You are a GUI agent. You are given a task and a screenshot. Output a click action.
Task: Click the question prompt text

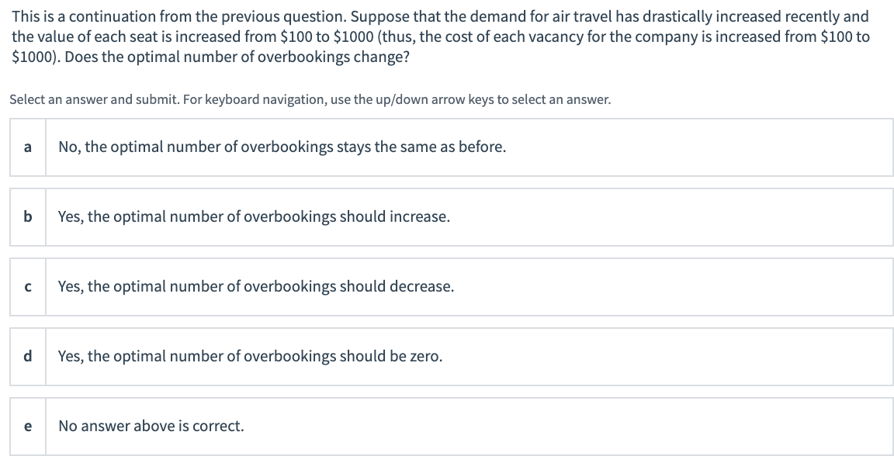[442, 35]
